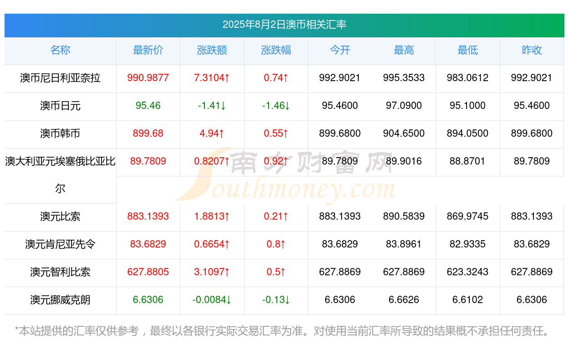
Task: Click change amount 0.6654↑
Action: click(x=212, y=244)
